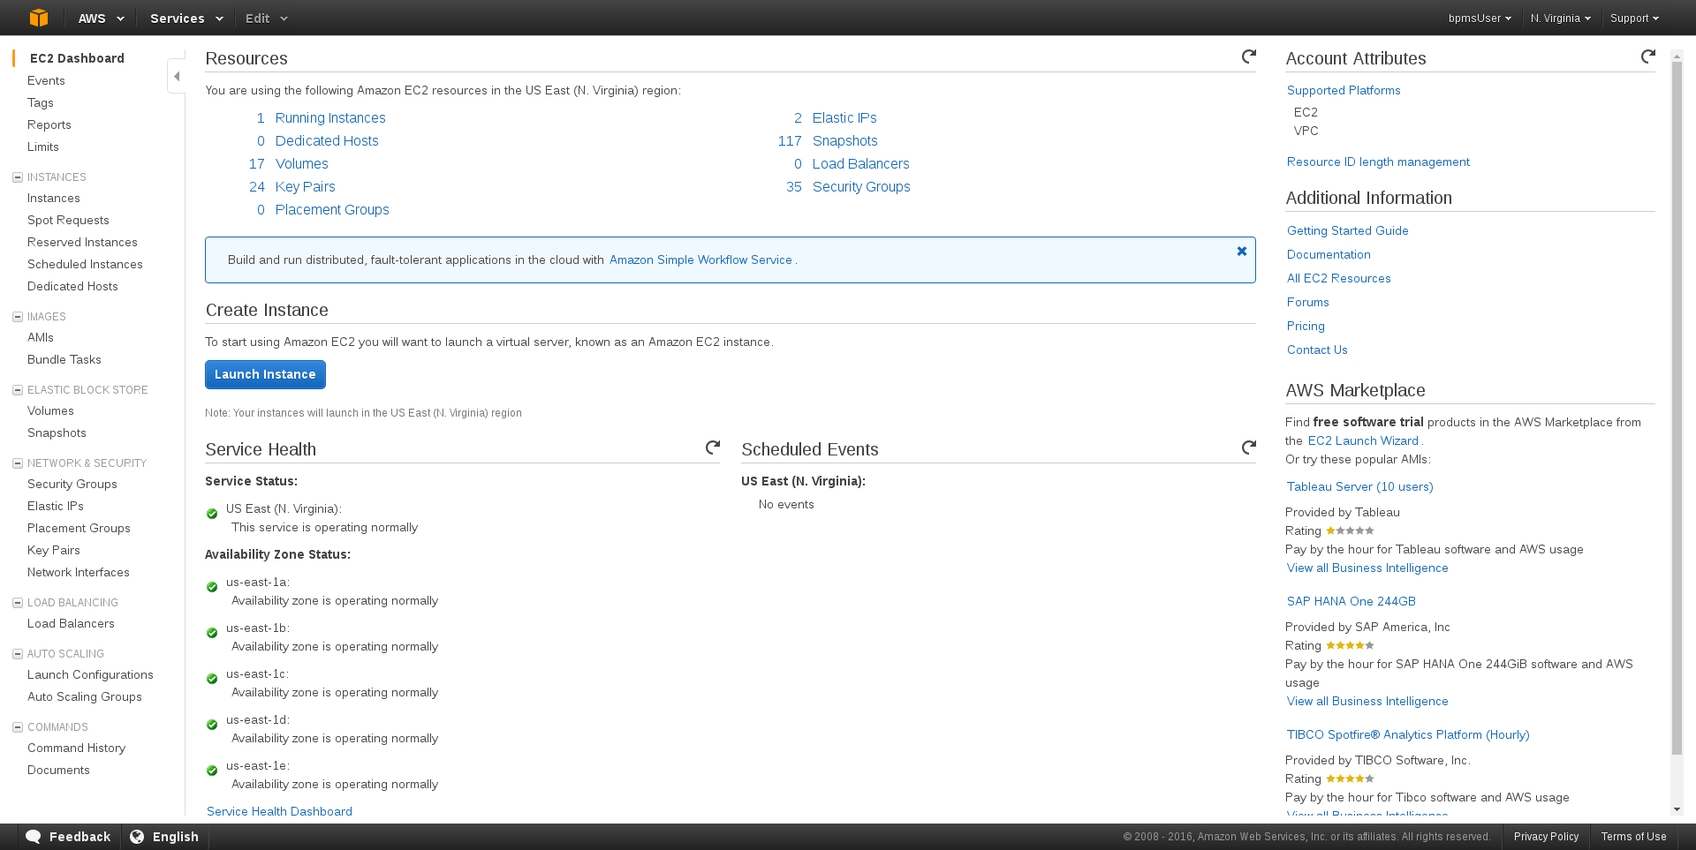This screenshot has height=850, width=1696.
Task: Click the scrollbar down arrow
Action: (x=1677, y=809)
